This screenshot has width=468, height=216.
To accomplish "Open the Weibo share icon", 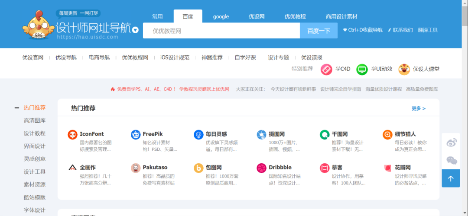I will (452, 143).
